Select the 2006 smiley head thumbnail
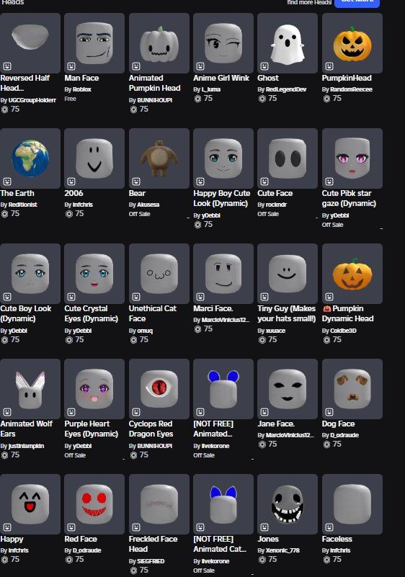This screenshot has height=577, width=405. (94, 158)
